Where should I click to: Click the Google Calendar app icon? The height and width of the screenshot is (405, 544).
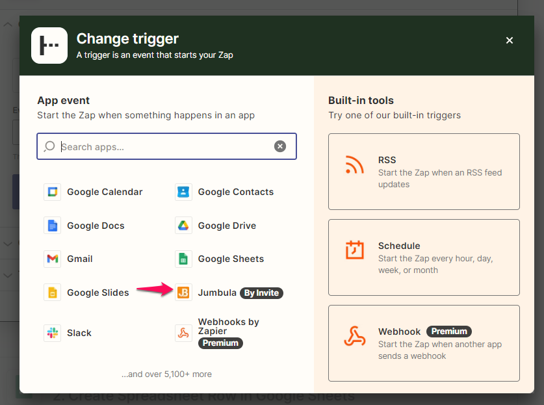[53, 192]
